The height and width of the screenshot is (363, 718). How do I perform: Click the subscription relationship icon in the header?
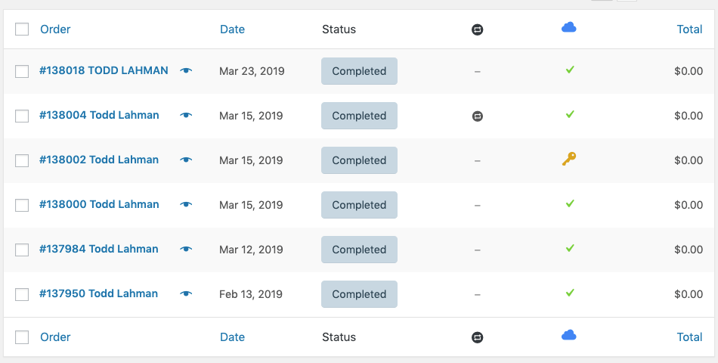pyautogui.click(x=477, y=29)
